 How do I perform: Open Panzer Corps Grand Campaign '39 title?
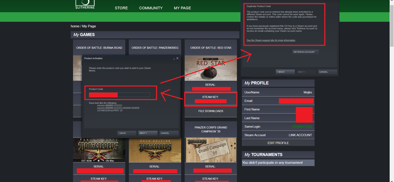click(211, 129)
